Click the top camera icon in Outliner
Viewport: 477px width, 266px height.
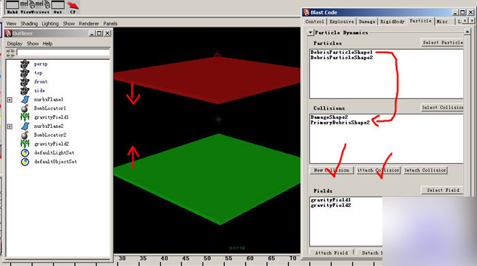(x=25, y=73)
